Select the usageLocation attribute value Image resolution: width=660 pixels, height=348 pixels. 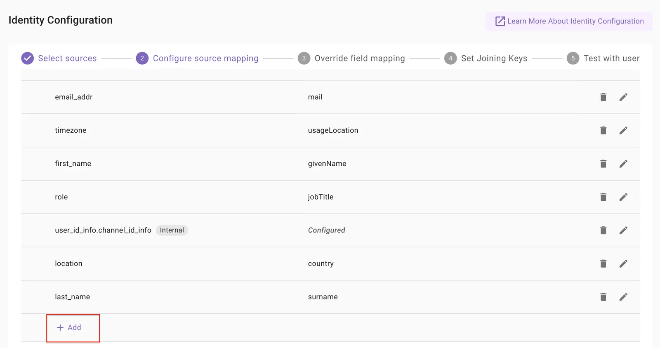point(333,130)
